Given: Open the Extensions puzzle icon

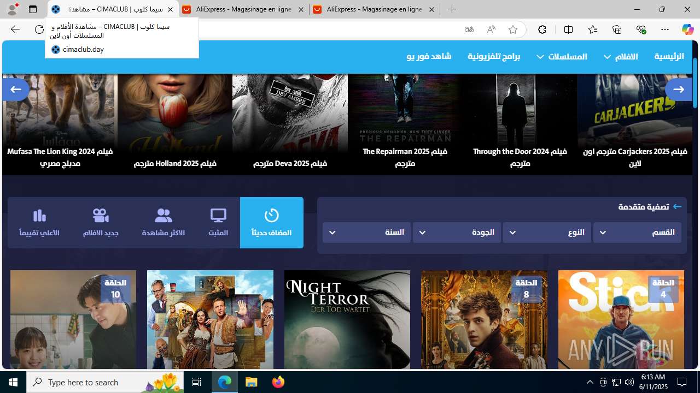Looking at the screenshot, I should (542, 29).
